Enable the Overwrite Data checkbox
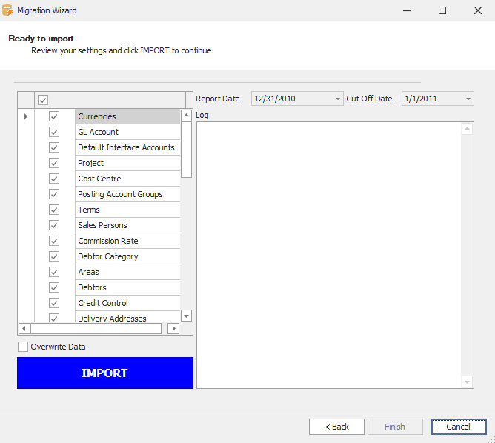The image size is (495, 443). 23,347
